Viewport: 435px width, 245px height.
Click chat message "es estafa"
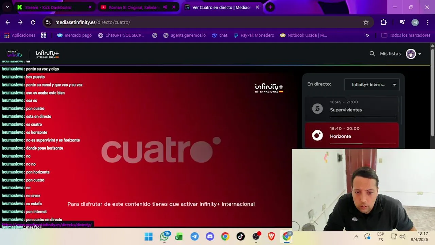click(x=34, y=203)
